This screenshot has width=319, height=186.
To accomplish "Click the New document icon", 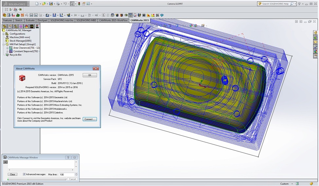I will click(x=37, y=4).
